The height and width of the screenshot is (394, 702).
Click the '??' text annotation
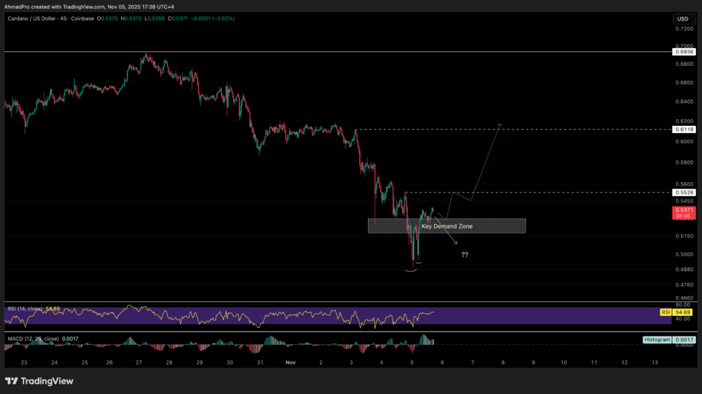pyautogui.click(x=464, y=254)
